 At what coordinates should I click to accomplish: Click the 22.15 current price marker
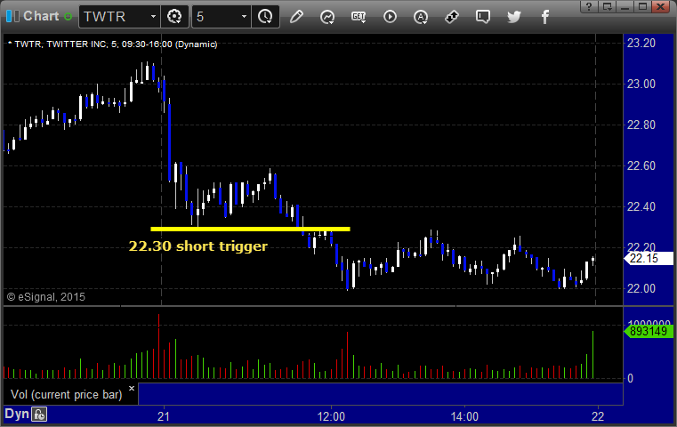(x=649, y=258)
